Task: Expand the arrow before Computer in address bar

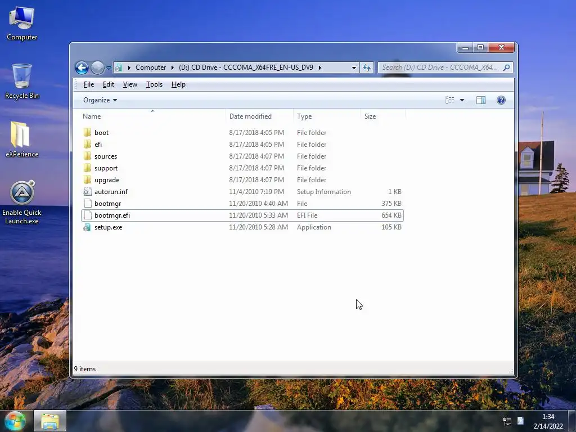Action: point(129,67)
